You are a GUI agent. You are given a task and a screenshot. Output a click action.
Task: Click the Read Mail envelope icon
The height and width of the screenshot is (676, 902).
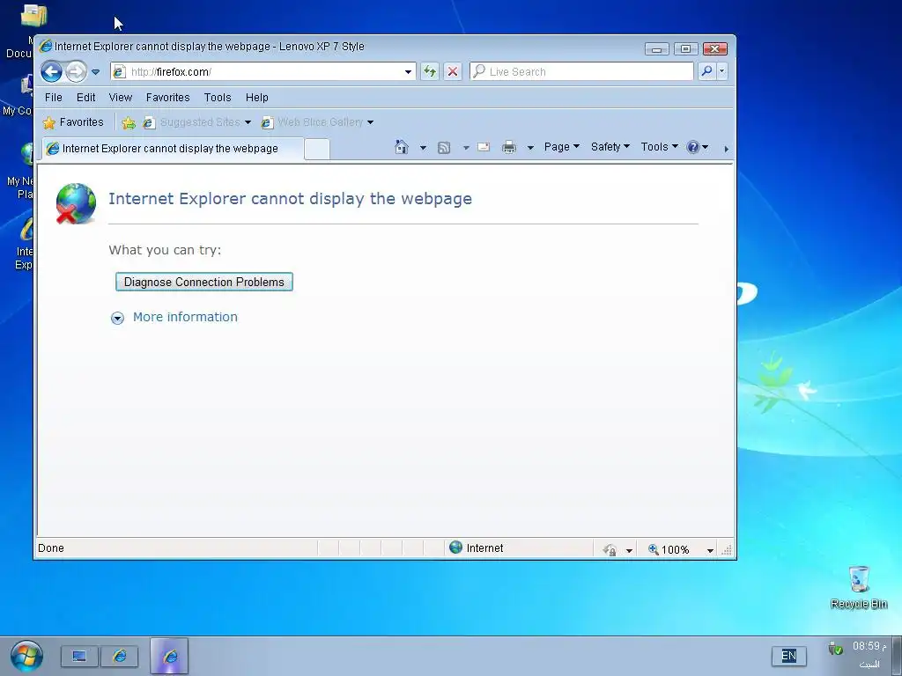click(x=484, y=147)
